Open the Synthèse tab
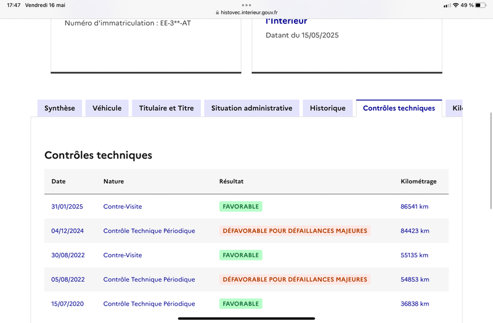 tap(60, 108)
